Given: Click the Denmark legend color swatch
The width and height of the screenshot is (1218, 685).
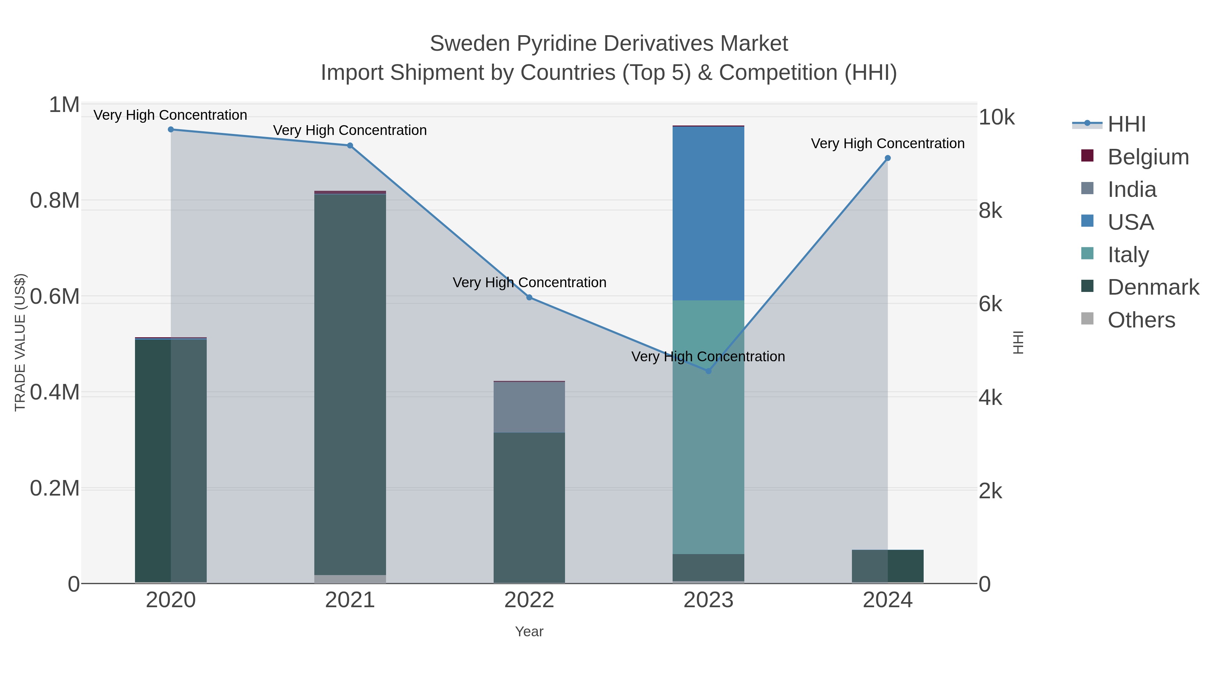Looking at the screenshot, I should tap(1087, 286).
